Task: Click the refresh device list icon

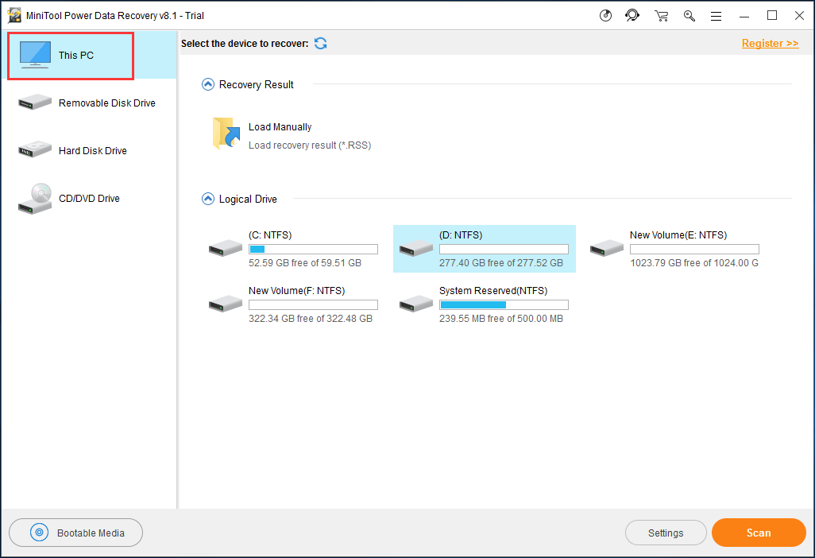Action: point(321,44)
